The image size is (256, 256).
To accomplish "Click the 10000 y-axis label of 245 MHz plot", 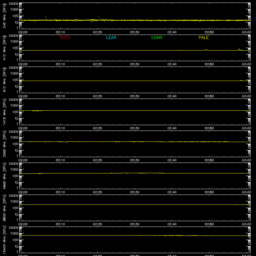I will tap(13, 4).
